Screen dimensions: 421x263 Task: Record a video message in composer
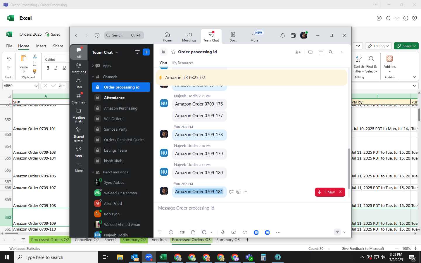[234, 232]
